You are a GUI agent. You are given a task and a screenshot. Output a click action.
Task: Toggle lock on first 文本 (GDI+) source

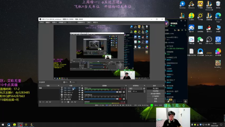coord(82,88)
